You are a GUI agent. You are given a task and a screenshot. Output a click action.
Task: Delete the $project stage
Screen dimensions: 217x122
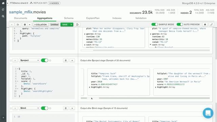[x=66, y=60]
